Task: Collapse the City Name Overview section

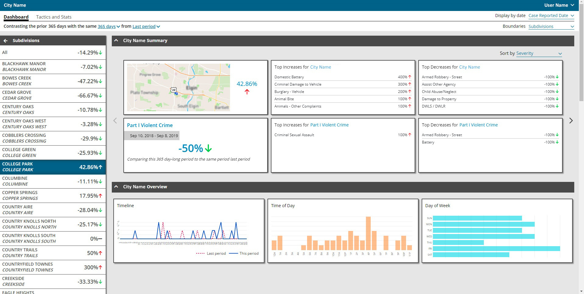Action: pyautogui.click(x=116, y=186)
